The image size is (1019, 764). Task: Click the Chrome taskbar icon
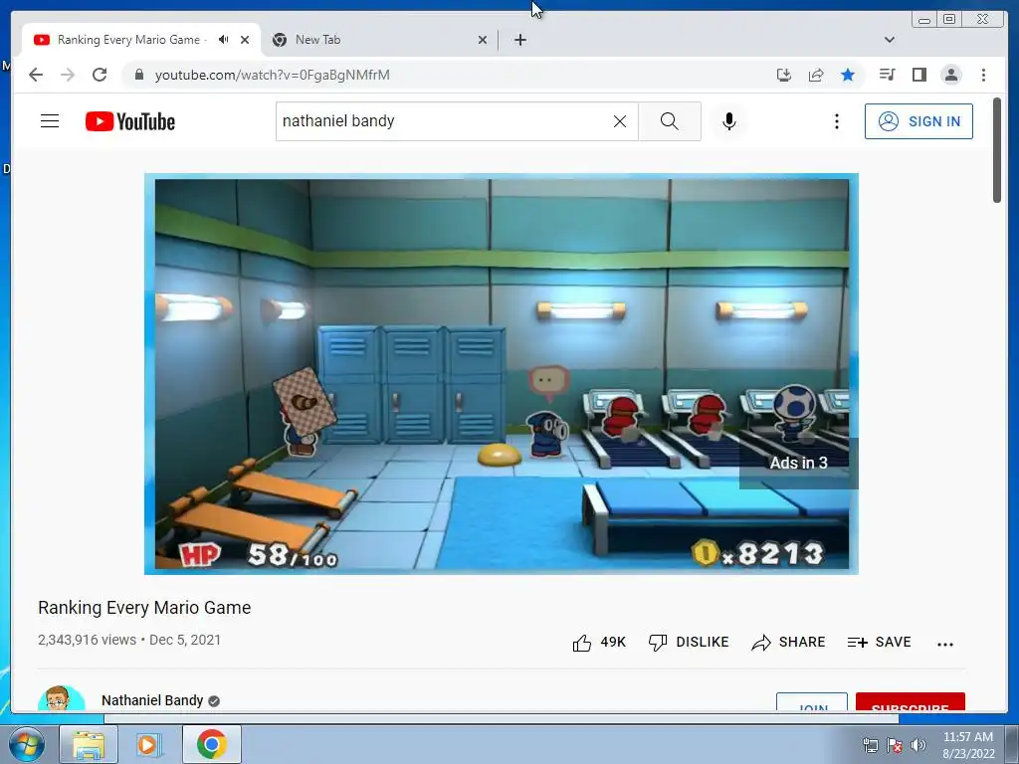212,744
